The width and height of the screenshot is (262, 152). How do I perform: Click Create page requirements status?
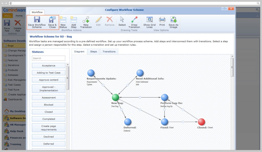49,128
